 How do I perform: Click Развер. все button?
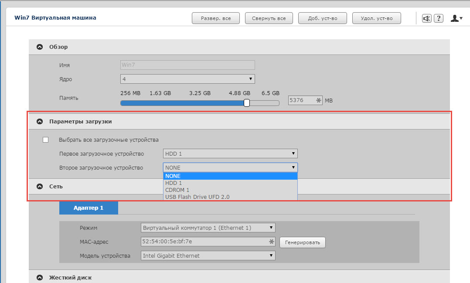[x=216, y=18]
